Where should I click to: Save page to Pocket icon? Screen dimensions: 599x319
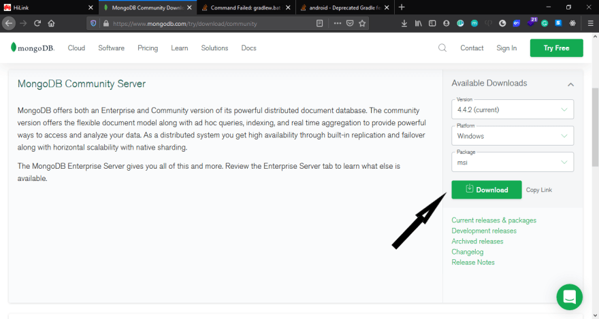(350, 23)
